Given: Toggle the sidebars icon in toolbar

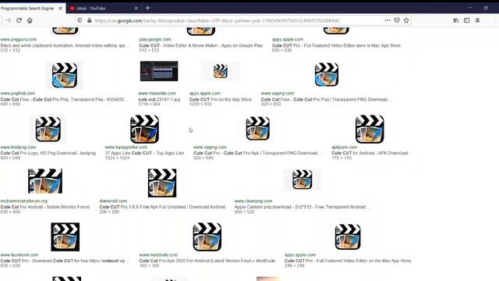Looking at the screenshot, I should [x=466, y=20].
